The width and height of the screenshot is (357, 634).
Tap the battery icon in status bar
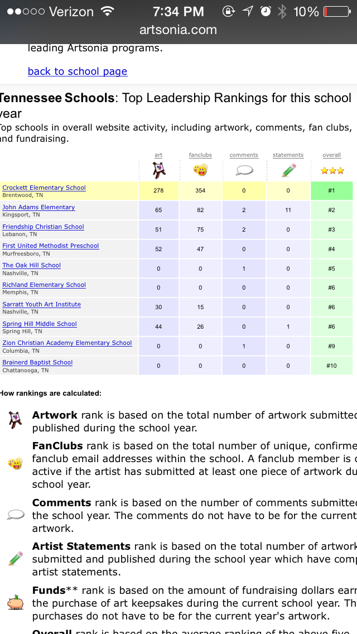coord(337,12)
